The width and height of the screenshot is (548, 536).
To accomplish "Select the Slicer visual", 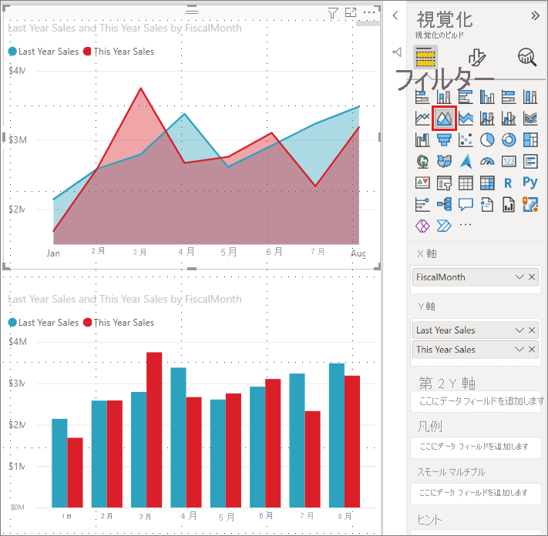I will [444, 183].
